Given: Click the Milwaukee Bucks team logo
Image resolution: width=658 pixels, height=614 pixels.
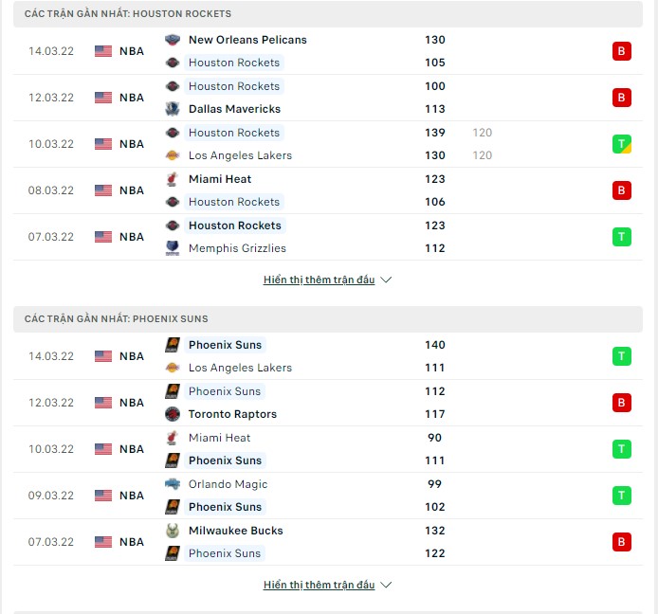Looking at the screenshot, I should coord(173,531).
